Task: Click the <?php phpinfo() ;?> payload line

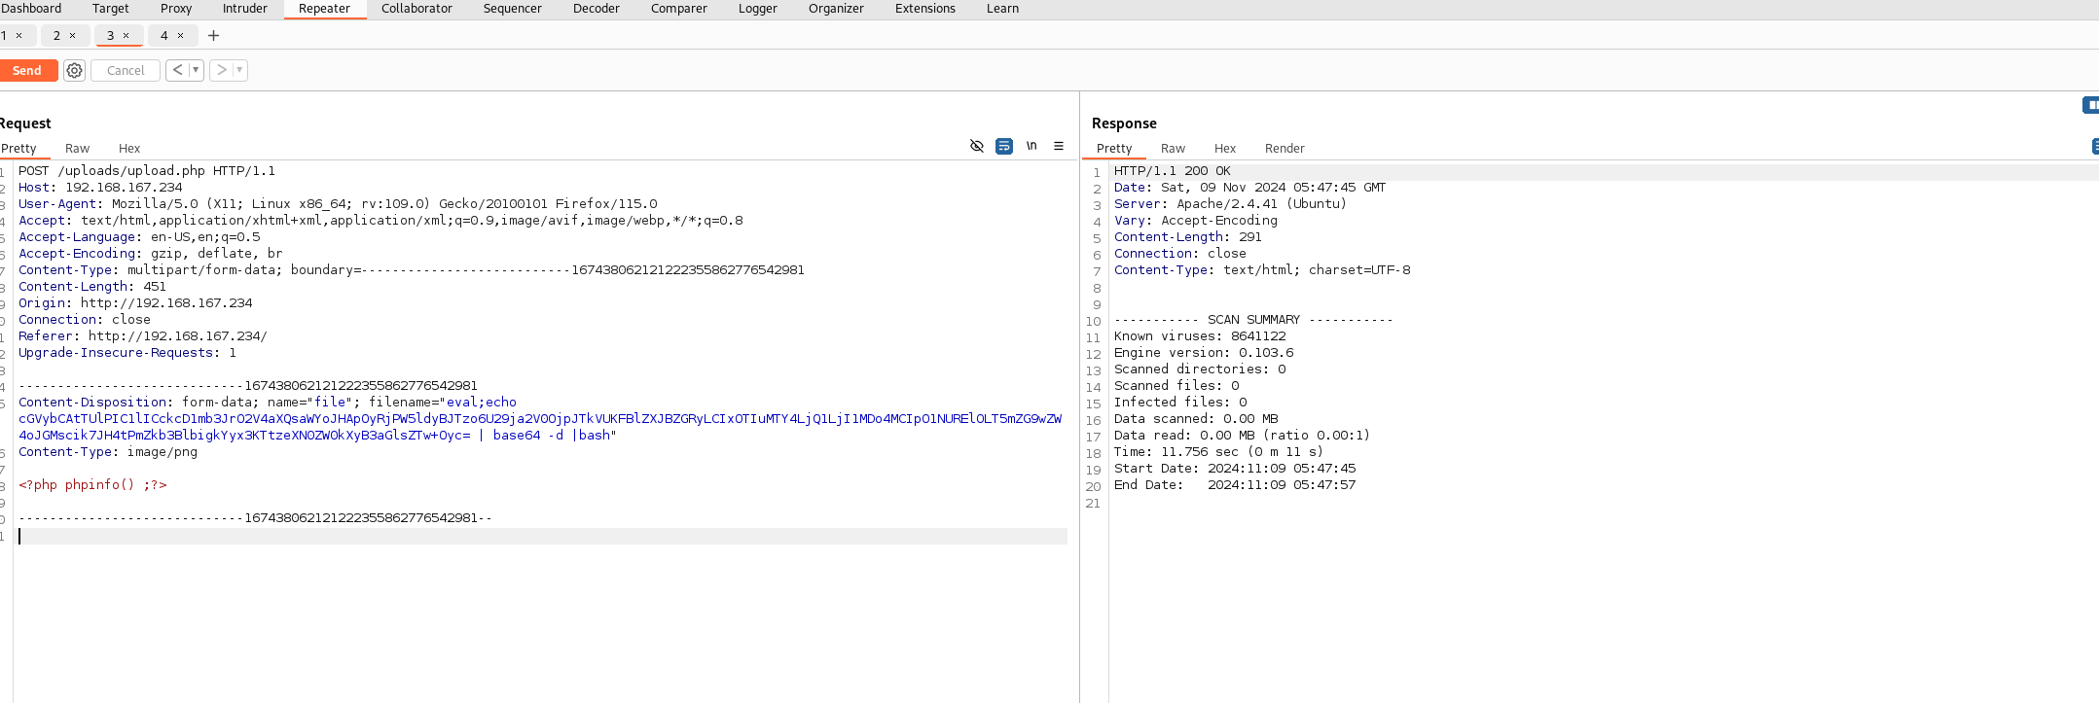Action: tap(92, 485)
